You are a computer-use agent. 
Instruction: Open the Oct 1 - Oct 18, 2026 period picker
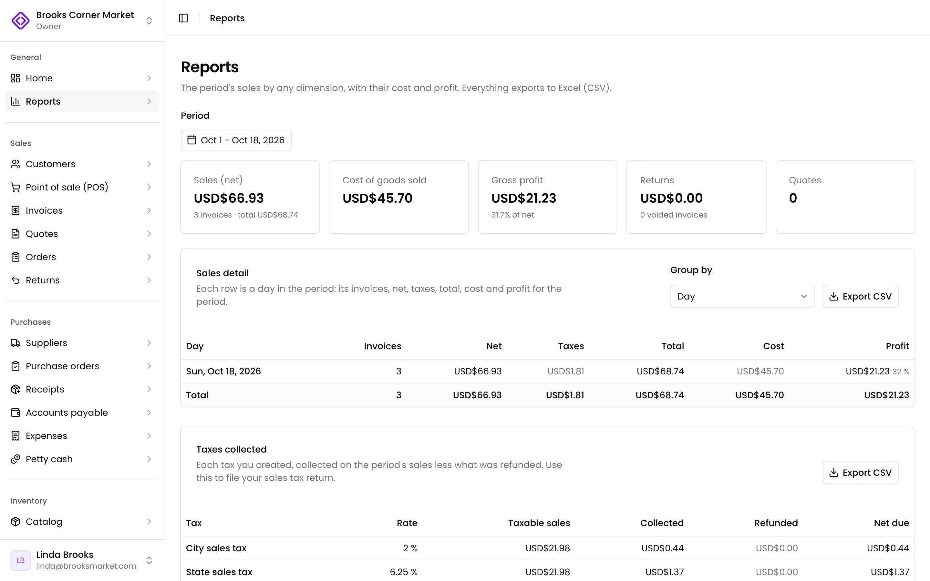click(236, 140)
